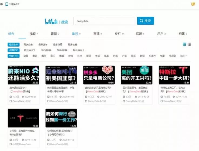Select 全部时长 duration filter
This screenshot has height=151, width=199.
tap(14, 50)
